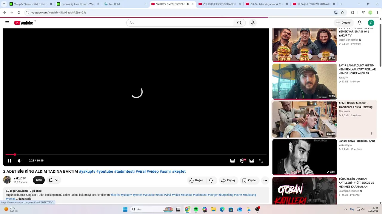Viewport: 382px width, 214px height.
Task: Open the browser media controls icon
Action: click(363, 12)
